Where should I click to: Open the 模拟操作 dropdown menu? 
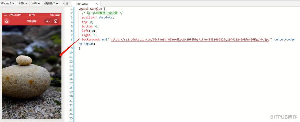51,3
